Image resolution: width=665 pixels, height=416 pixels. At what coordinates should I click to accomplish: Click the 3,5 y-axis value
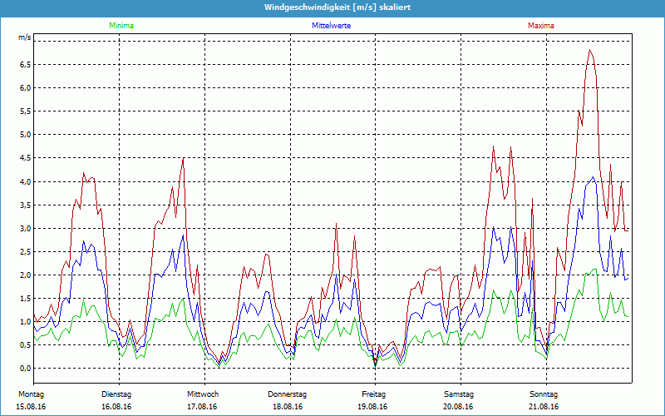click(x=25, y=205)
